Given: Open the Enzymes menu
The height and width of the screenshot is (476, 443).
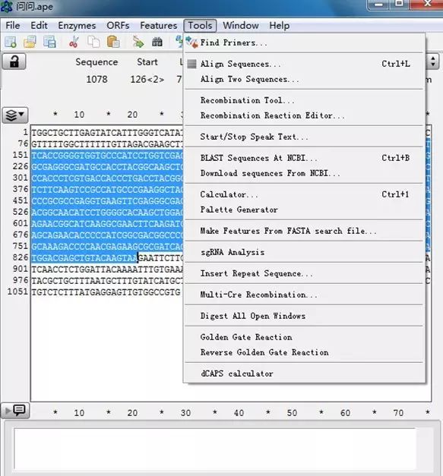Looking at the screenshot, I should pos(77,26).
